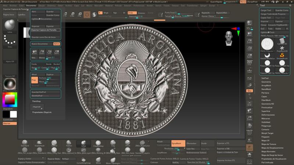This screenshot has width=294, height=165.
Task: Expand the NanoMesh sub-palette
Action: [x=266, y=89]
